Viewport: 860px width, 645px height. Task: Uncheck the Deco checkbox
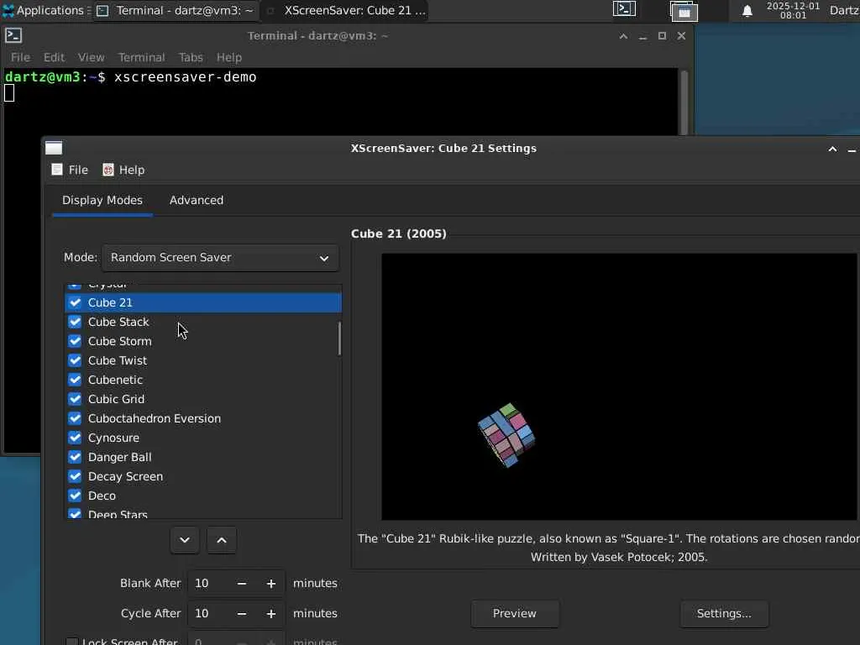[75, 496]
